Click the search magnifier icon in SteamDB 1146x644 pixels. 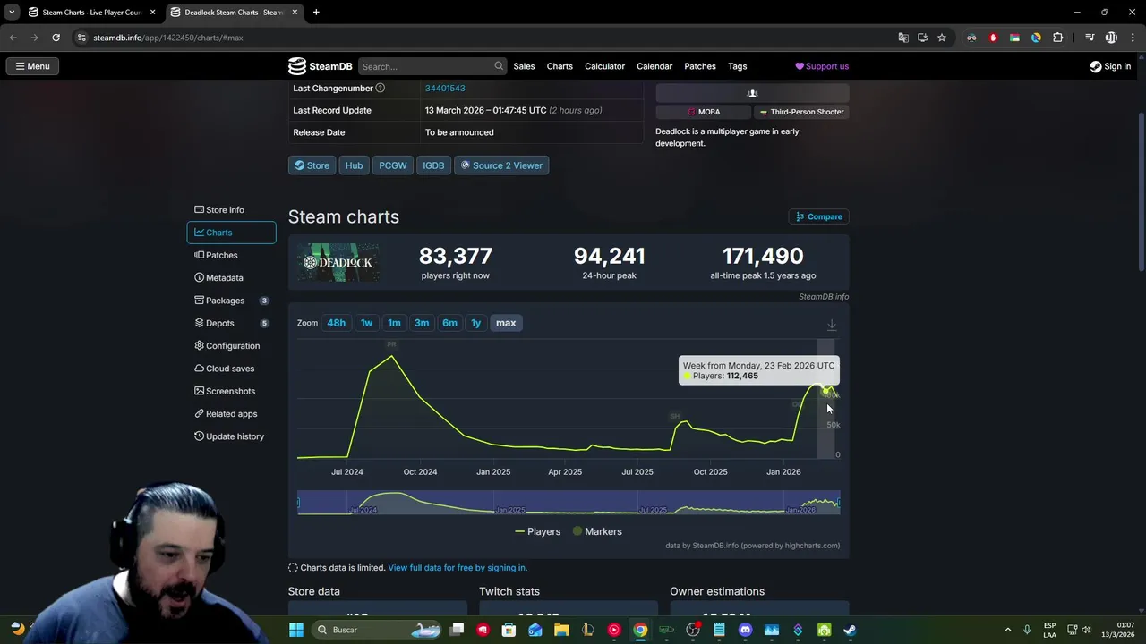(x=499, y=66)
